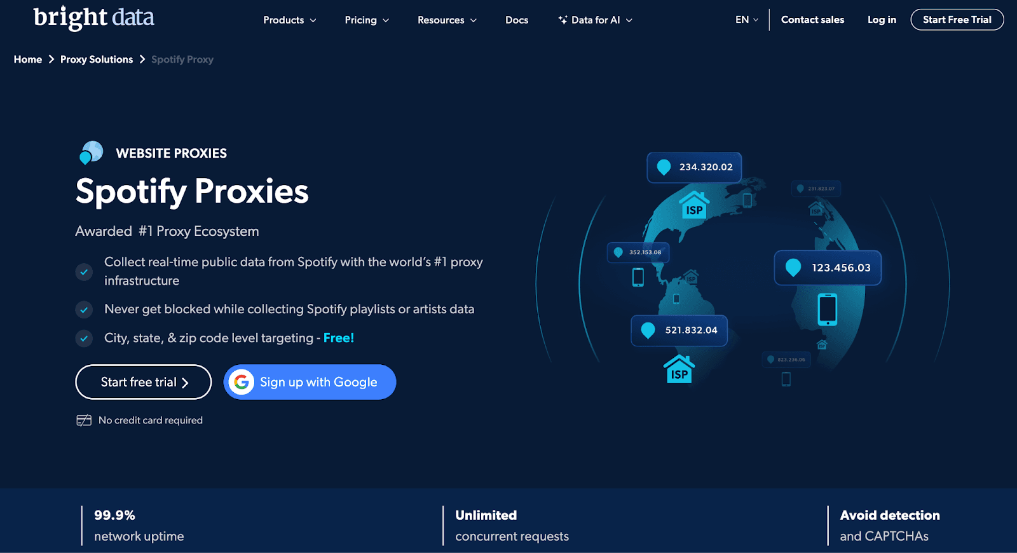This screenshot has height=553, width=1017.
Task: Click 'Avoid detection and CAPTCHAs' stat
Action: [890, 526]
